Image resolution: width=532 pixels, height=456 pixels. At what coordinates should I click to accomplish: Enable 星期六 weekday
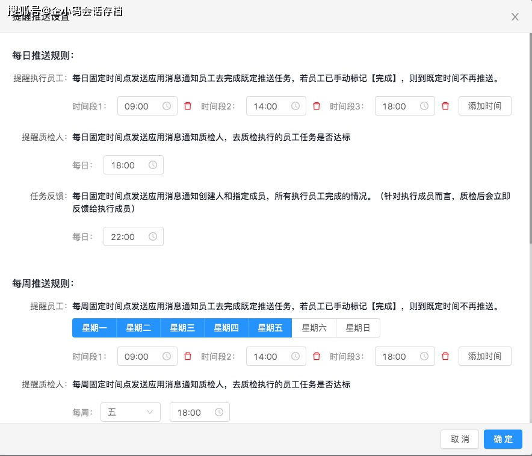click(x=314, y=328)
